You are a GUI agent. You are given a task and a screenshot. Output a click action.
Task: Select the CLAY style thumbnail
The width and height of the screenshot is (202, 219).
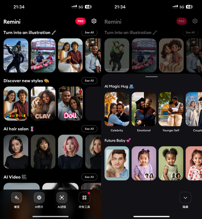(x=43, y=103)
